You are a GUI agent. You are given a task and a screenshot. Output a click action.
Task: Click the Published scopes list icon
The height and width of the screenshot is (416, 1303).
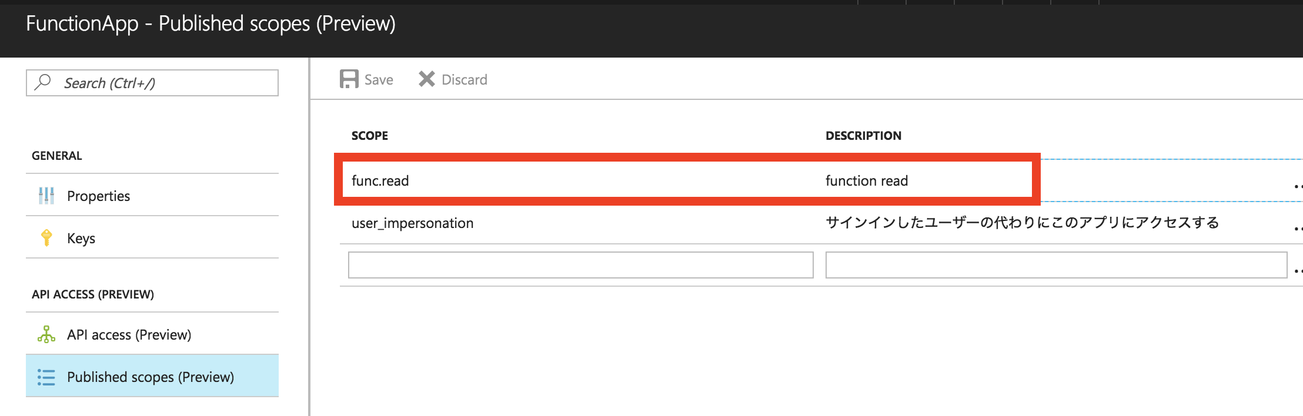46,377
